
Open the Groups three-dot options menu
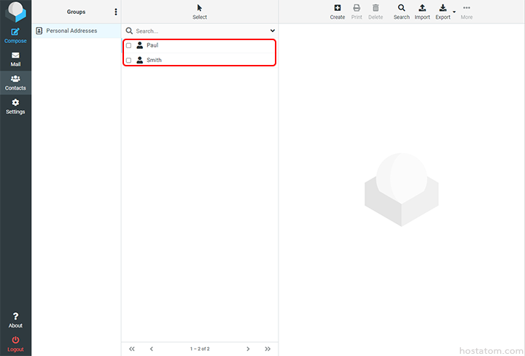point(116,12)
